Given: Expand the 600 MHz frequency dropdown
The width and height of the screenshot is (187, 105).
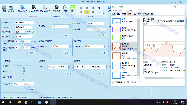Looking at the screenshot, I should click(x=26, y=32).
